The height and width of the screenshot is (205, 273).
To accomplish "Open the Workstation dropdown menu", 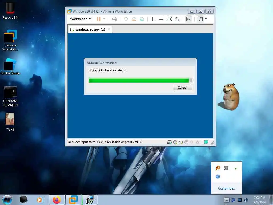I will [80, 19].
